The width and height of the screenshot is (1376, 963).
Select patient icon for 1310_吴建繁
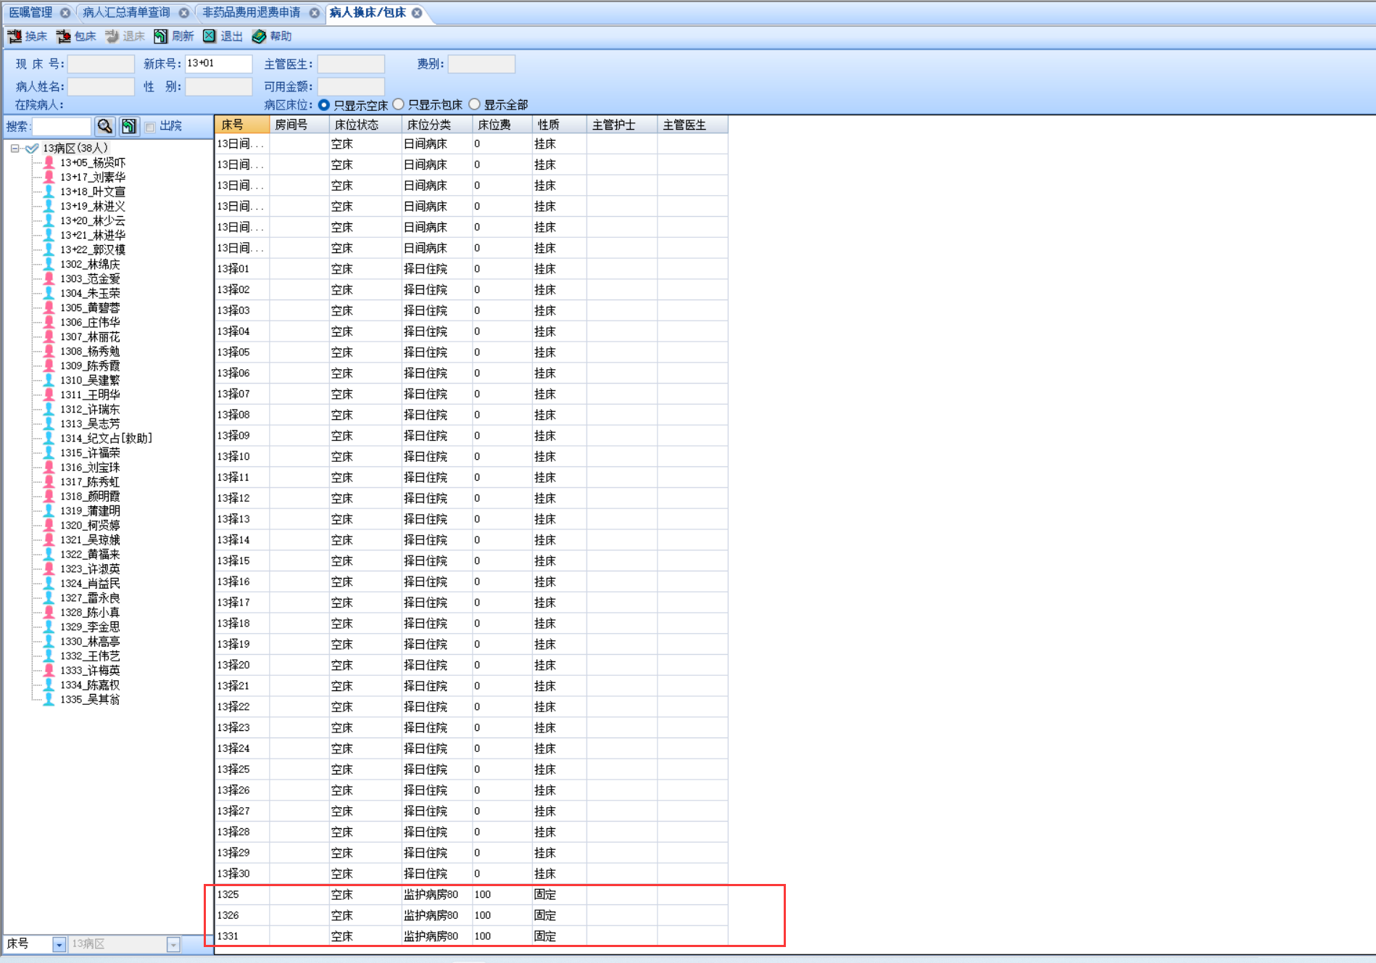49,380
